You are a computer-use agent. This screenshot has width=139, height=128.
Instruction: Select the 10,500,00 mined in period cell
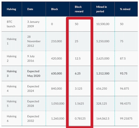[x=103, y=24]
